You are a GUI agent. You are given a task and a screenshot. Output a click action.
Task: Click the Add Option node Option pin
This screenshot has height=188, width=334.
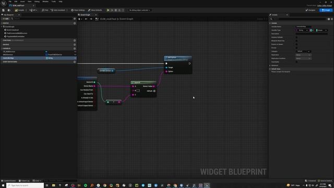tap(166, 72)
